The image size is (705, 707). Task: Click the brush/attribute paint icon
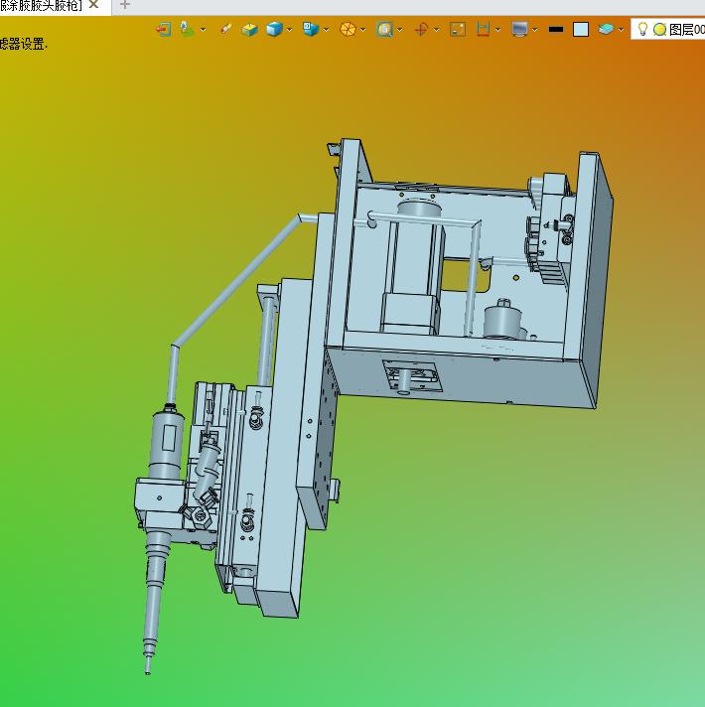(x=226, y=29)
